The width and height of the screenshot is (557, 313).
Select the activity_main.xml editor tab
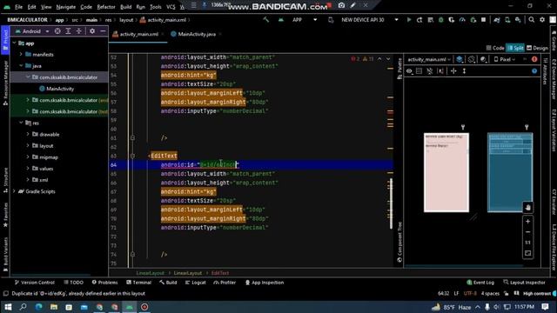pos(138,34)
